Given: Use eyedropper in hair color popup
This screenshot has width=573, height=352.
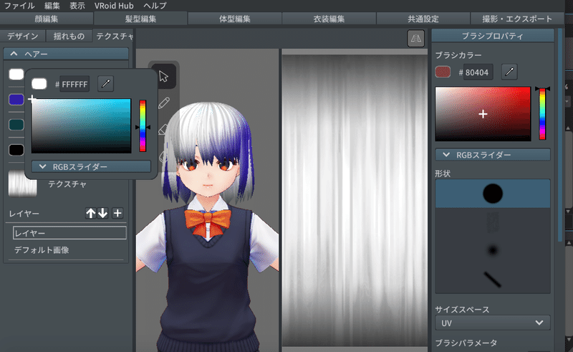Looking at the screenshot, I should coord(105,84).
